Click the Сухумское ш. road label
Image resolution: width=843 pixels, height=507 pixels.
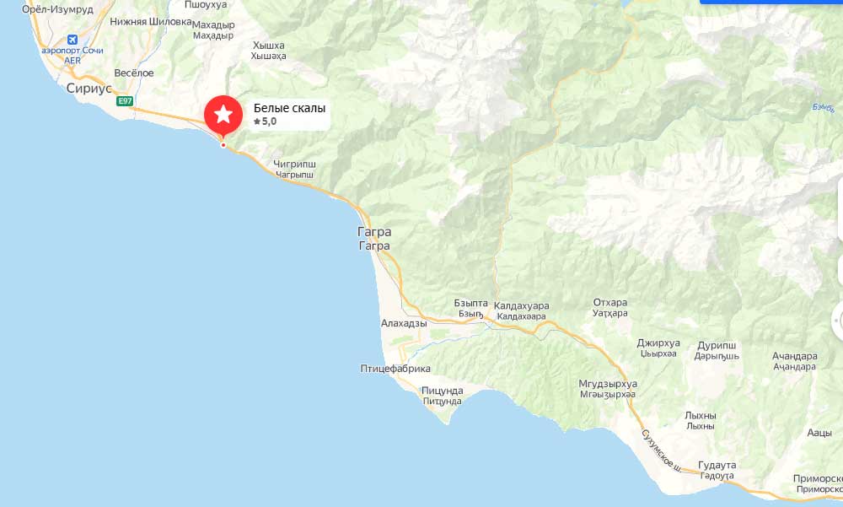tap(661, 451)
